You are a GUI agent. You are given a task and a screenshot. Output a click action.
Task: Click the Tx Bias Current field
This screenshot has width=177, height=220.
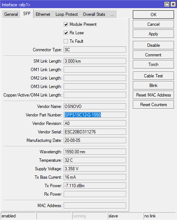click(x=95, y=177)
